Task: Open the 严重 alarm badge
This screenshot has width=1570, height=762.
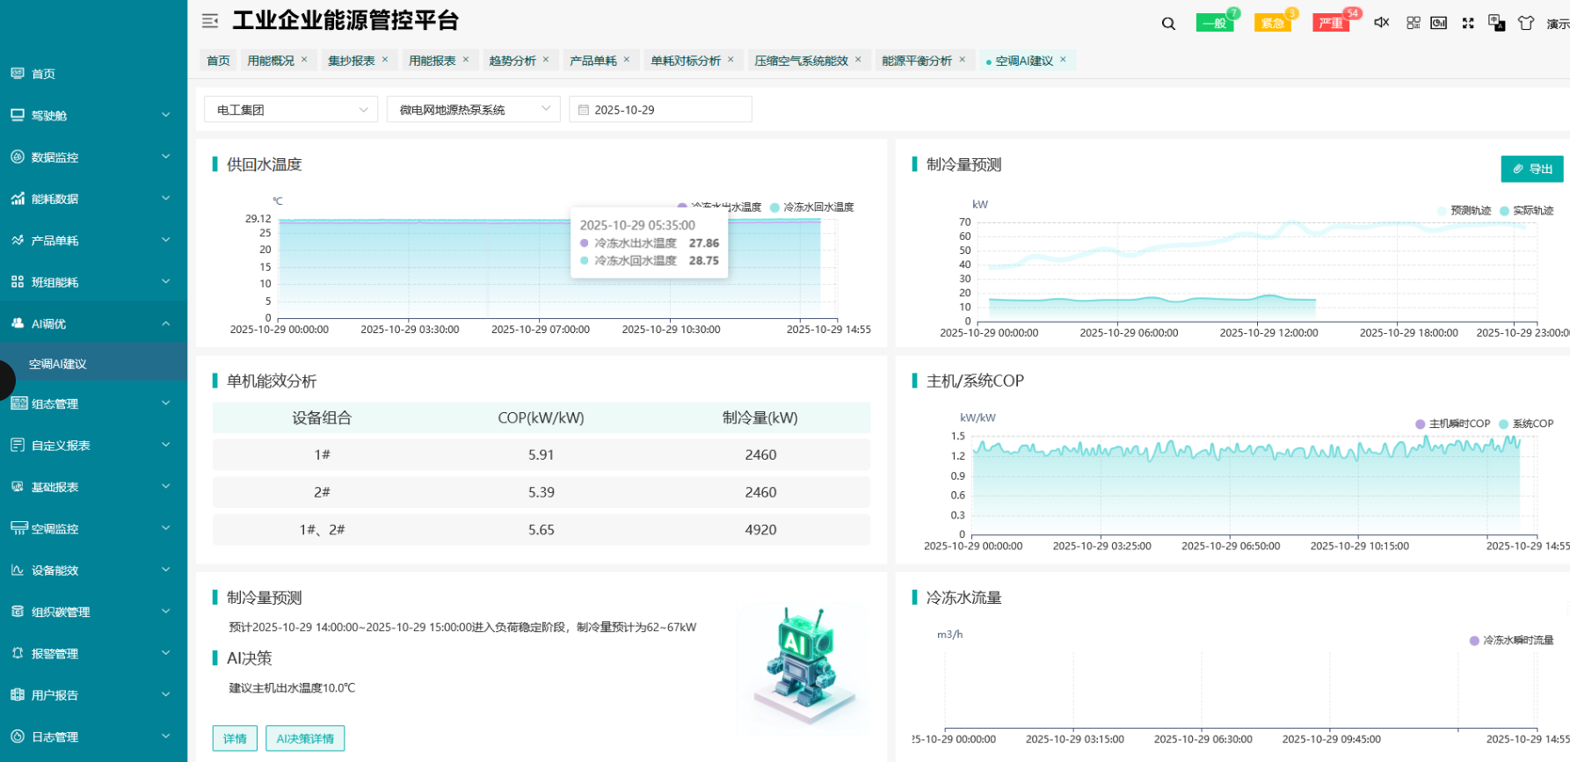Action: pos(1331,23)
